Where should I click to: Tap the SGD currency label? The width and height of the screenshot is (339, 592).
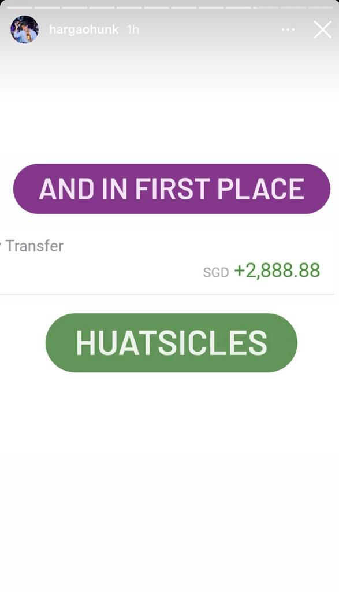tap(216, 272)
